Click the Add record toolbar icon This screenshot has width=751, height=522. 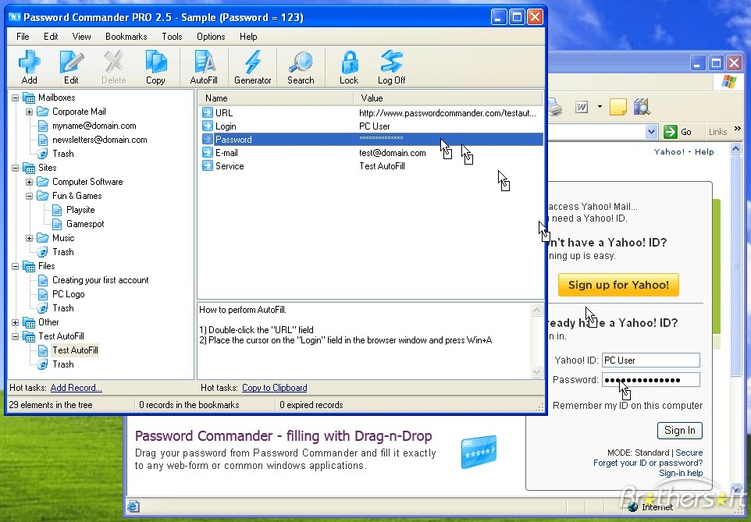click(29, 62)
